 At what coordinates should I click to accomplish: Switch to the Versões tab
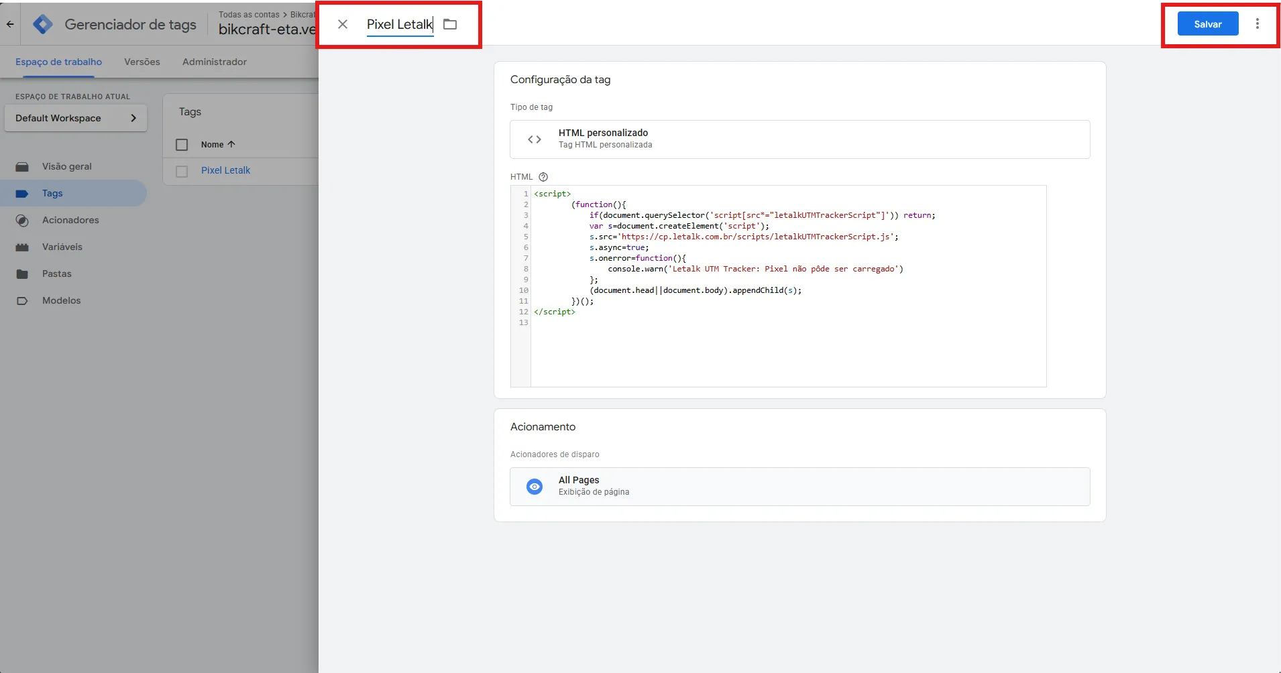pyautogui.click(x=142, y=62)
